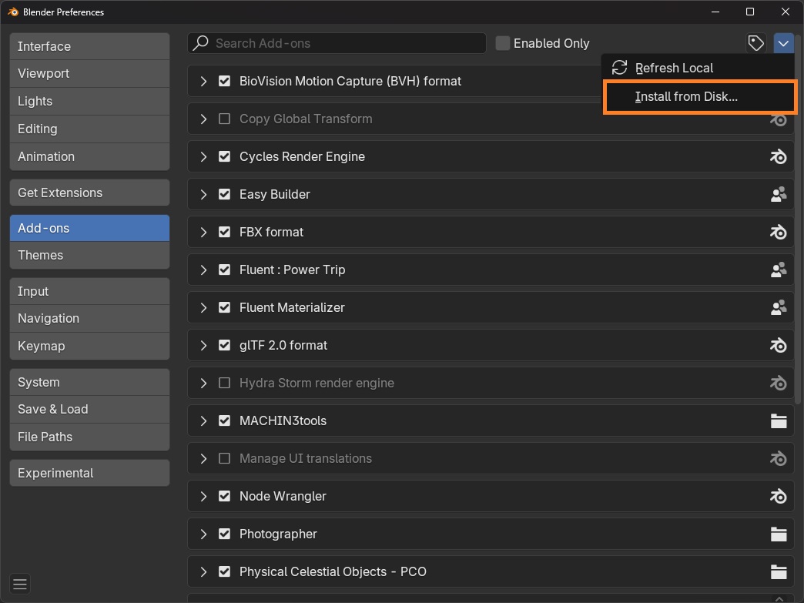Image resolution: width=804 pixels, height=603 pixels.
Task: Click Blender logo icon on FBX format row
Action: coord(779,233)
